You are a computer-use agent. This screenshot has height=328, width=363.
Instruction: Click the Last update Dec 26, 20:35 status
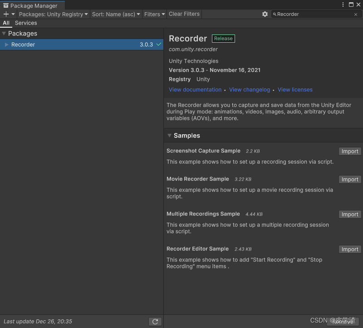[38, 321]
